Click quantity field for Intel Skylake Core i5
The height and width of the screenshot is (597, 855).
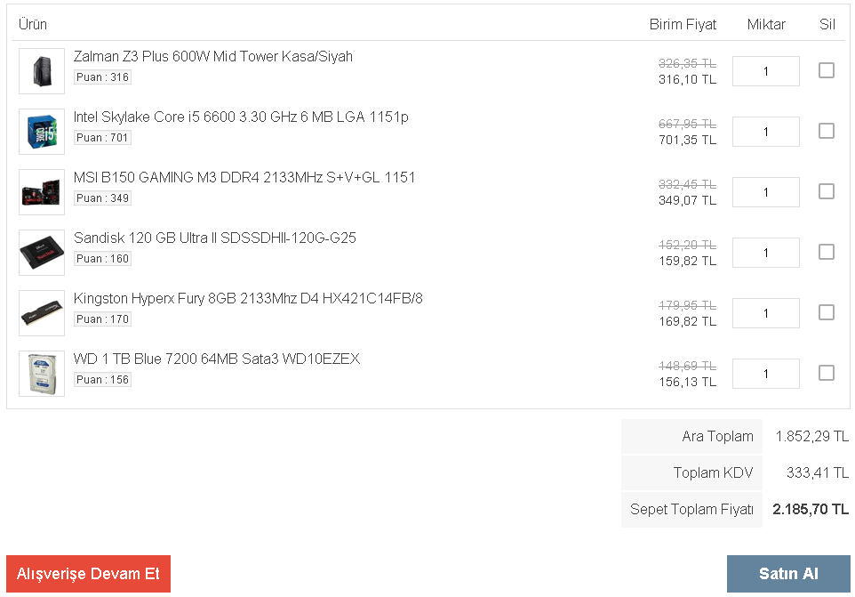coord(765,132)
